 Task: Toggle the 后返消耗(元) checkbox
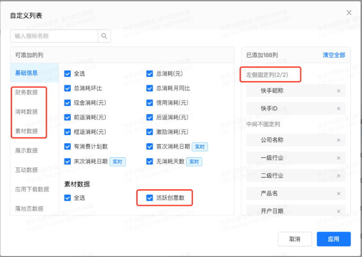(150, 117)
